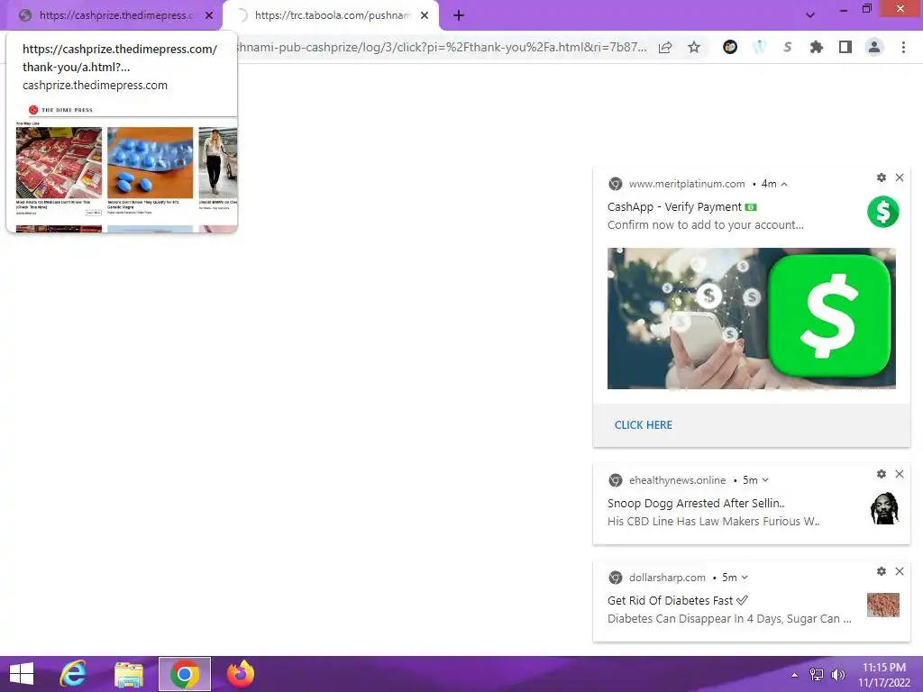The image size is (923, 692).
Task: Open a new browser tab
Action: tap(459, 15)
